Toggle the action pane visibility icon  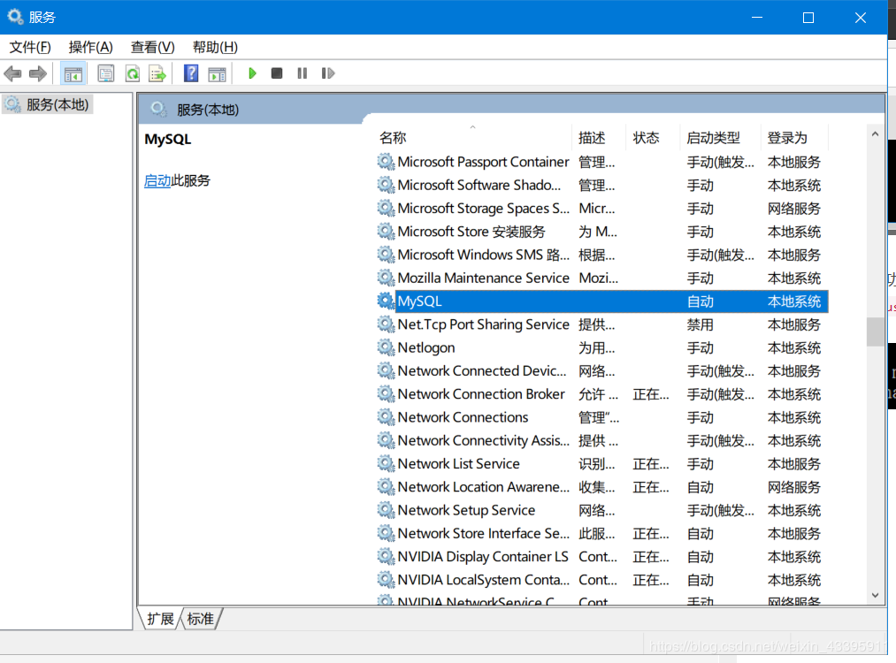pyautogui.click(x=217, y=73)
